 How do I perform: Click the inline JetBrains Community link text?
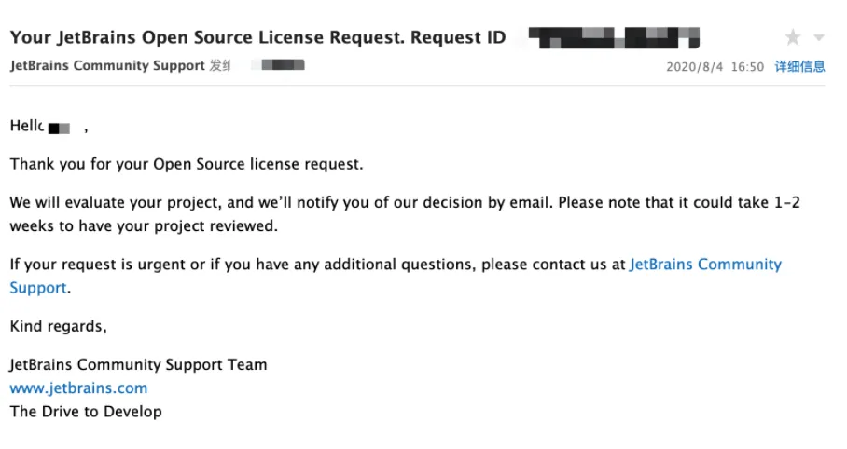pos(705,265)
